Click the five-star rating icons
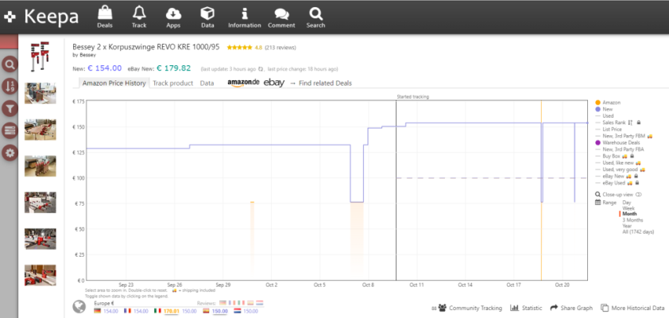The width and height of the screenshot is (669, 318). [239, 48]
